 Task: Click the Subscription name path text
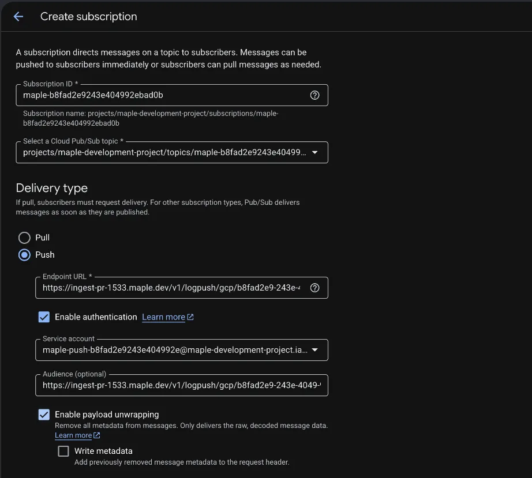151,118
